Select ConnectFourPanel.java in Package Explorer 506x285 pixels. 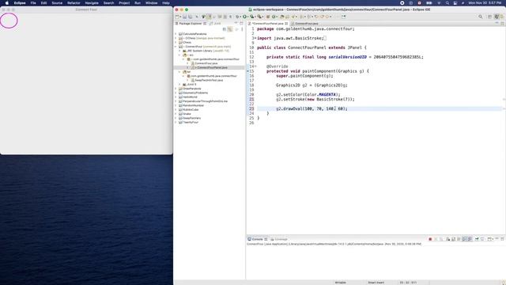pyautogui.click(x=212, y=67)
